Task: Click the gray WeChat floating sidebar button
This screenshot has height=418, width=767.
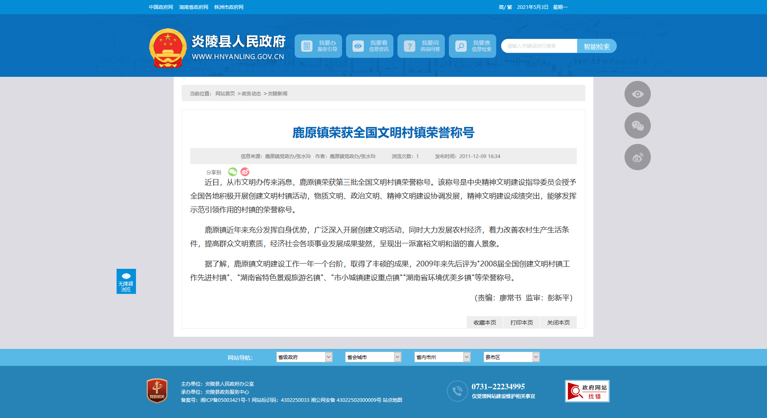Action: [637, 126]
